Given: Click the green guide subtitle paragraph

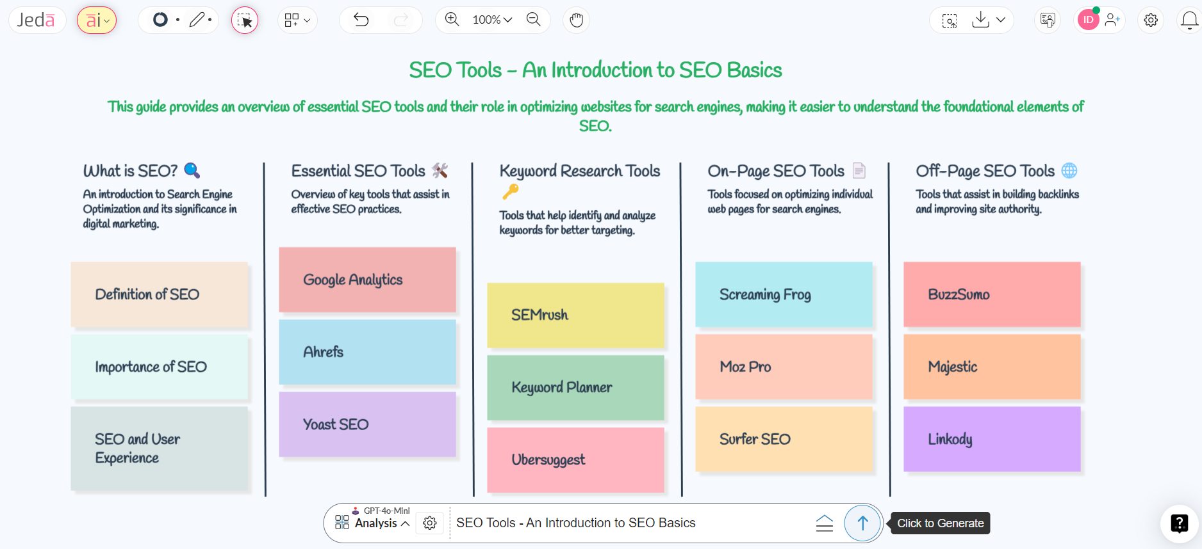Looking at the screenshot, I should [x=596, y=116].
